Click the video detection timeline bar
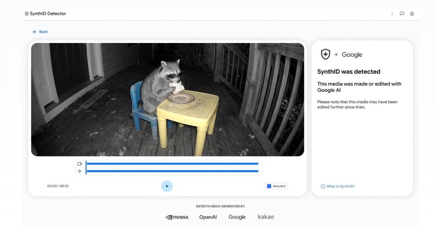 click(x=173, y=164)
